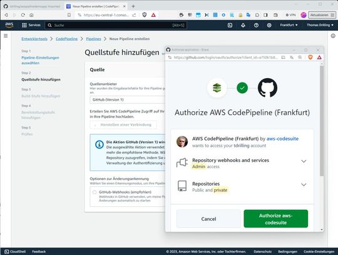Open the Bedingungen footer link
Image resolution: width=338 pixels, height=255 pixels.
coord(287,251)
